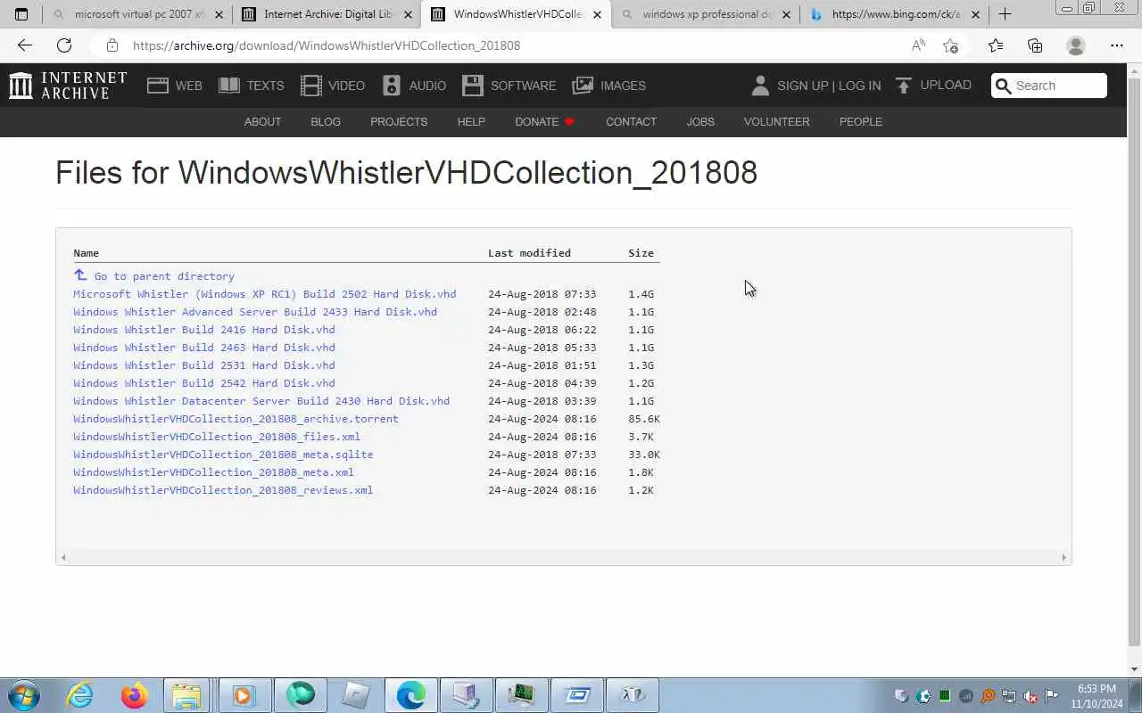Screen dimensions: 1142x713
Task: Open the Windows Start menu
Action: click(x=23, y=695)
